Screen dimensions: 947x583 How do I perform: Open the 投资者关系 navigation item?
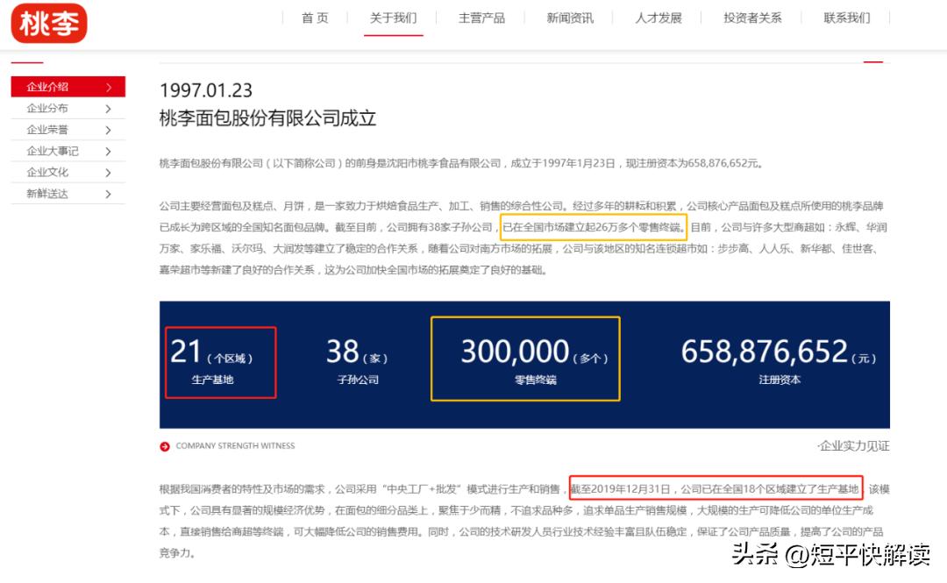[752, 17]
